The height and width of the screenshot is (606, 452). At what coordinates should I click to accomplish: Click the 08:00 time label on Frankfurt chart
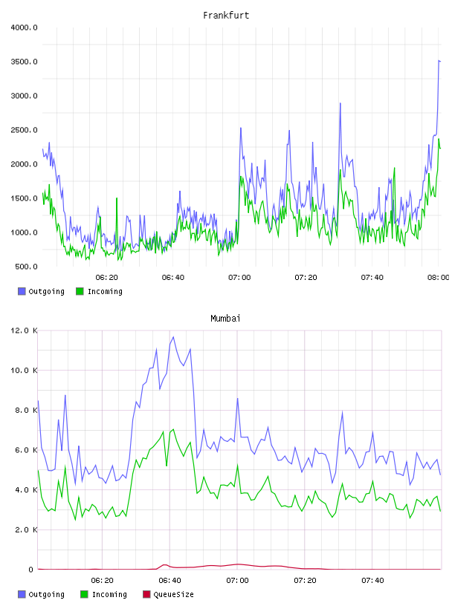pos(439,278)
